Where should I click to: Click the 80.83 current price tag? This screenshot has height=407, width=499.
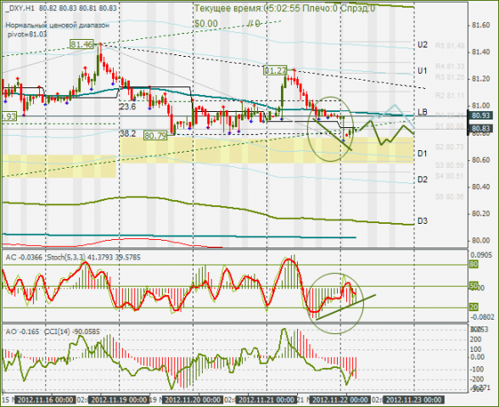[480, 129]
